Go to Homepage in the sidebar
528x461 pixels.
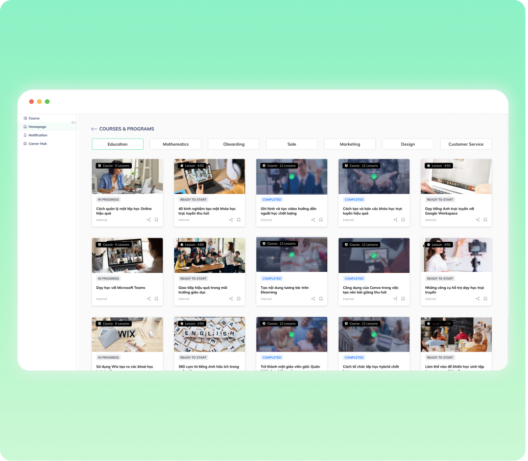[x=37, y=127]
